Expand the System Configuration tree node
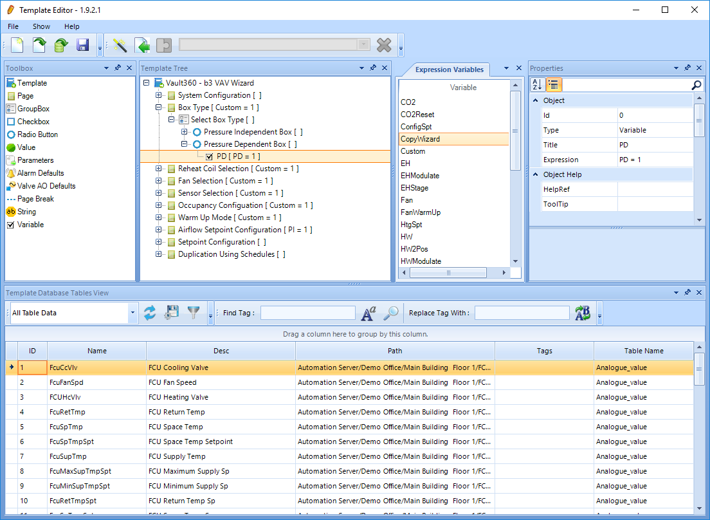Viewport: 710px width, 520px height. click(158, 95)
